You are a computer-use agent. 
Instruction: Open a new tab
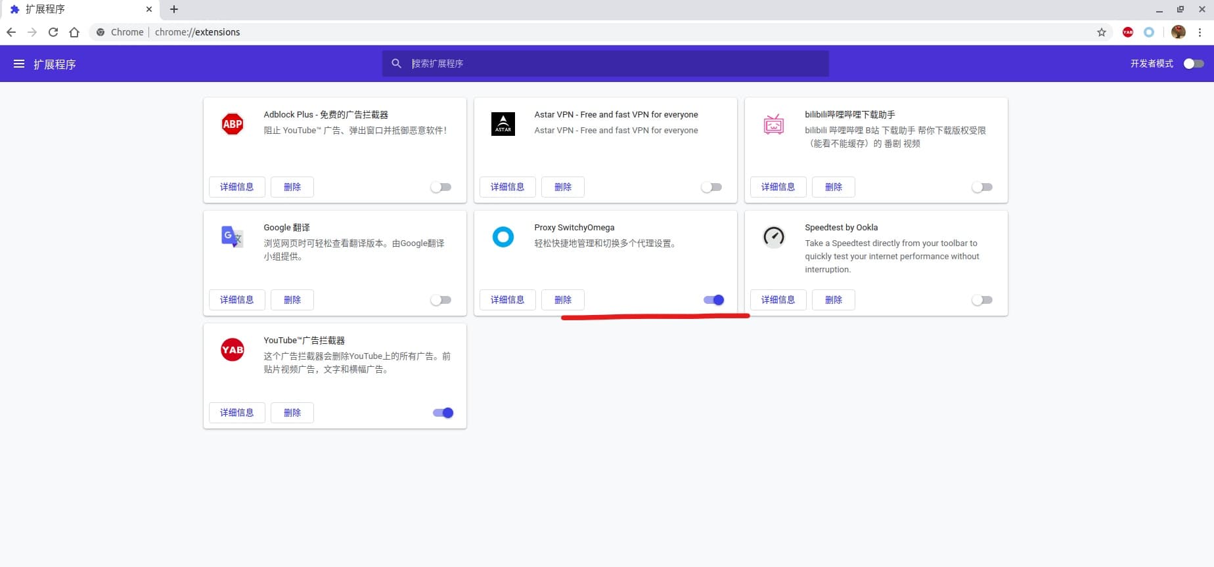174,9
